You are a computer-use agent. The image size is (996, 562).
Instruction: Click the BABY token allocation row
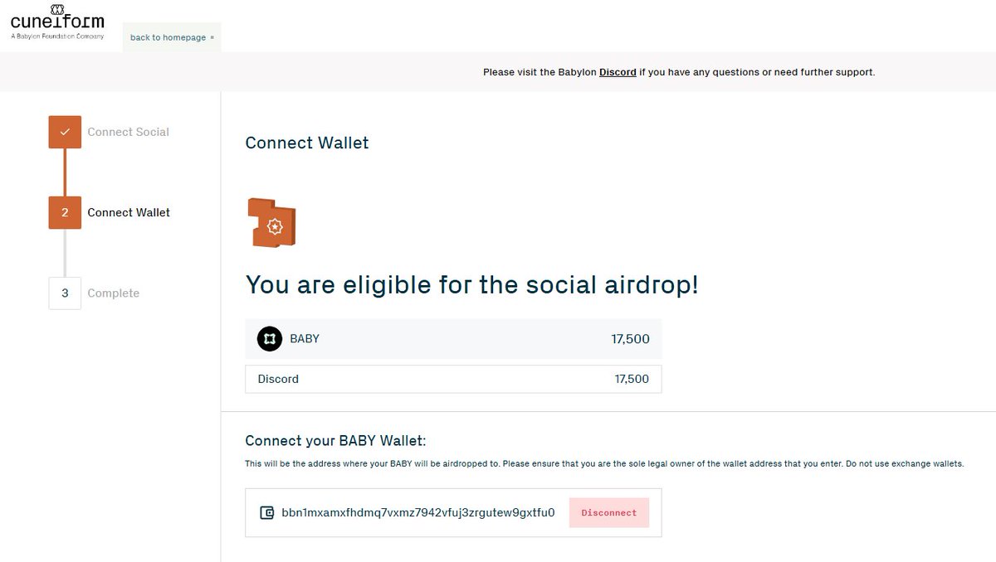[x=453, y=339]
